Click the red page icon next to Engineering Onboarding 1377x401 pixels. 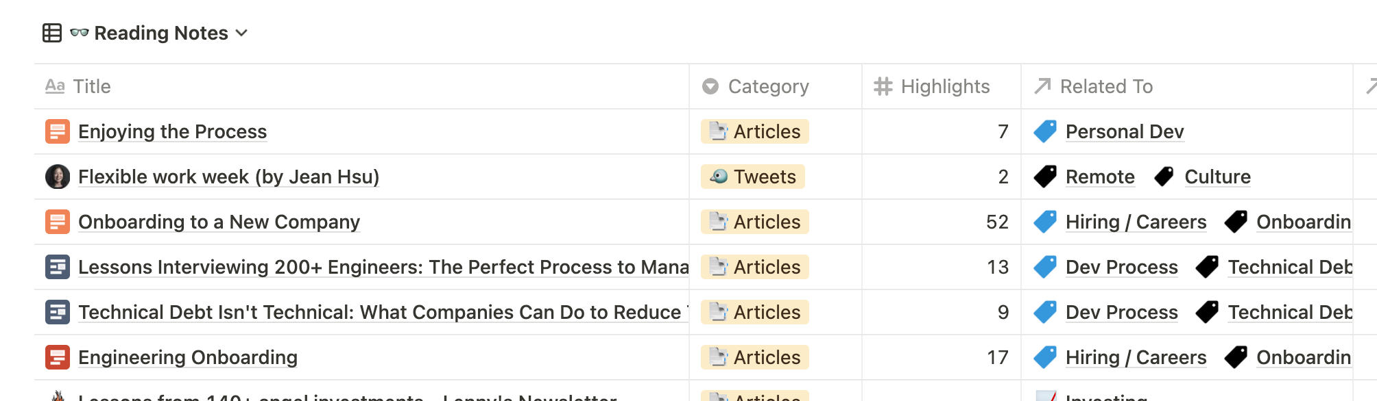click(x=58, y=357)
